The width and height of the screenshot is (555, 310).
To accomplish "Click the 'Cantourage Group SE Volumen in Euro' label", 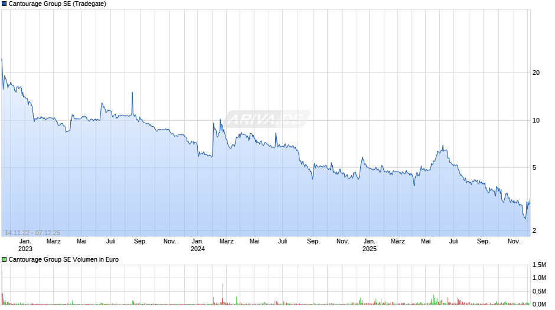I will [64, 259].
